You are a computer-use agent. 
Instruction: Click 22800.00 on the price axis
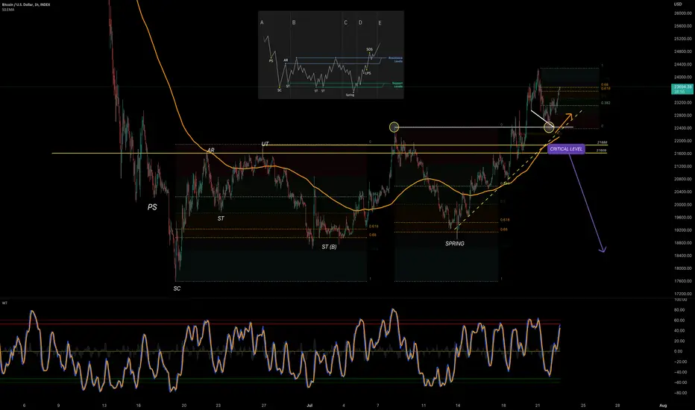click(x=683, y=116)
